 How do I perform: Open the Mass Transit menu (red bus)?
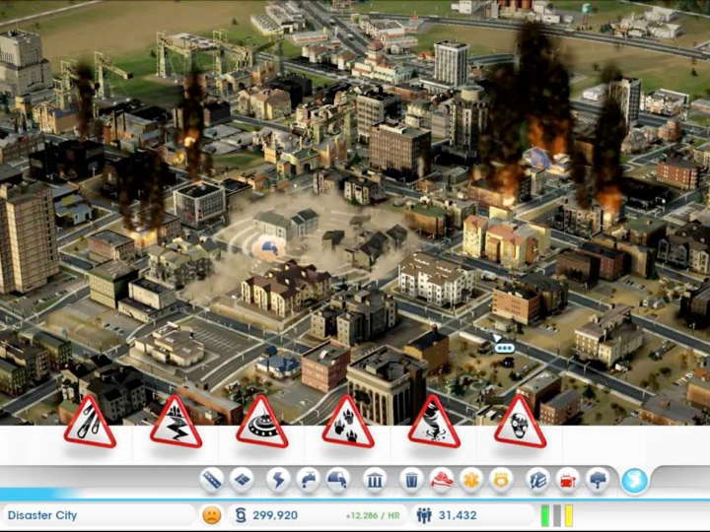tap(568, 480)
